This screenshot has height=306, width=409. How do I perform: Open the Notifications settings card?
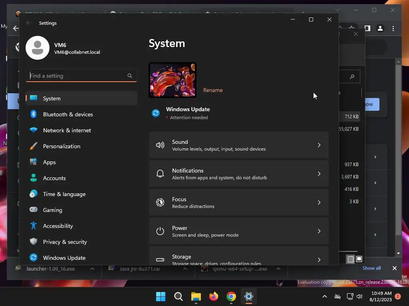239,174
